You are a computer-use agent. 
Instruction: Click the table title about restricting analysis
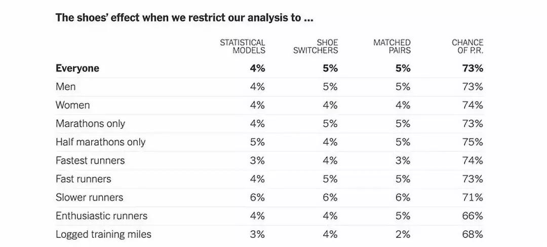tap(184, 18)
